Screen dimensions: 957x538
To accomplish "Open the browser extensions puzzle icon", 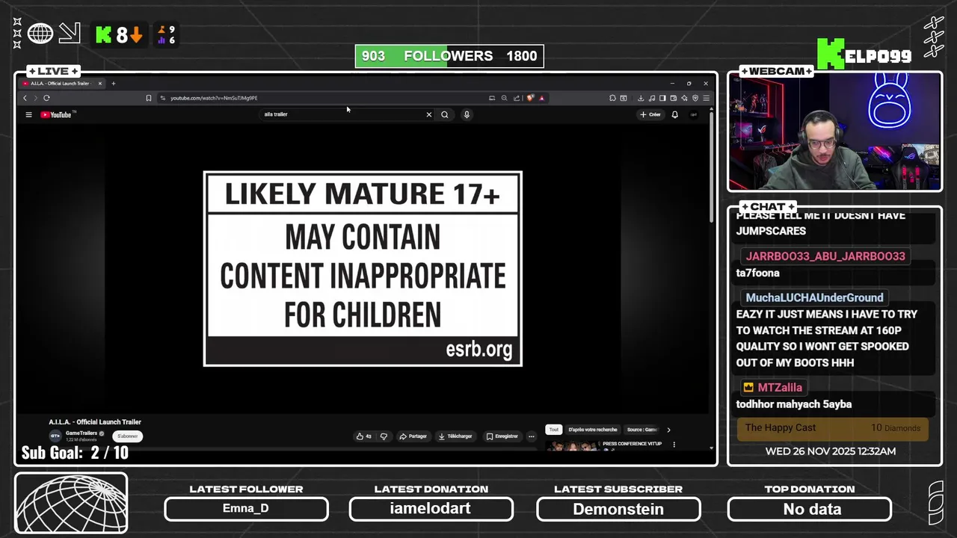I will (612, 98).
